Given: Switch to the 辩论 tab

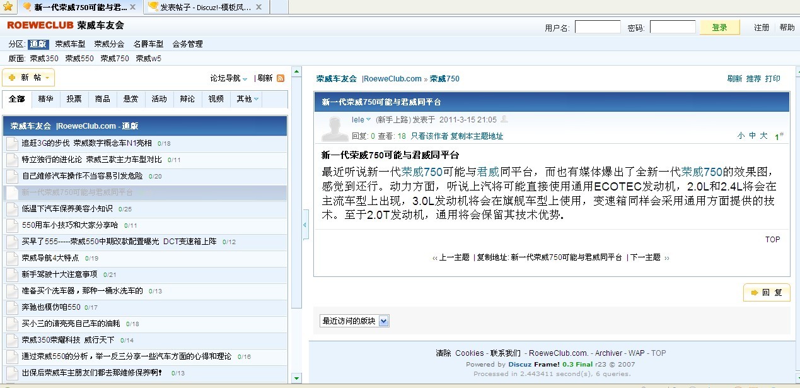Looking at the screenshot, I should coord(187,99).
